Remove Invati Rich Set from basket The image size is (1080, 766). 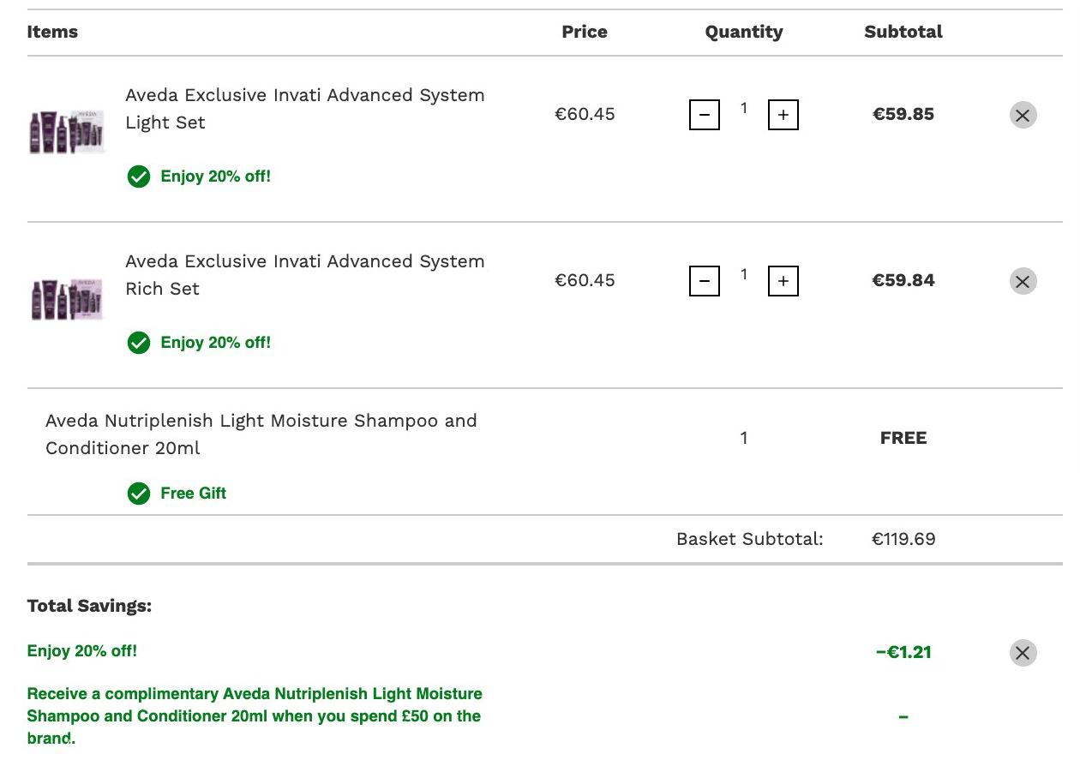click(x=1023, y=281)
